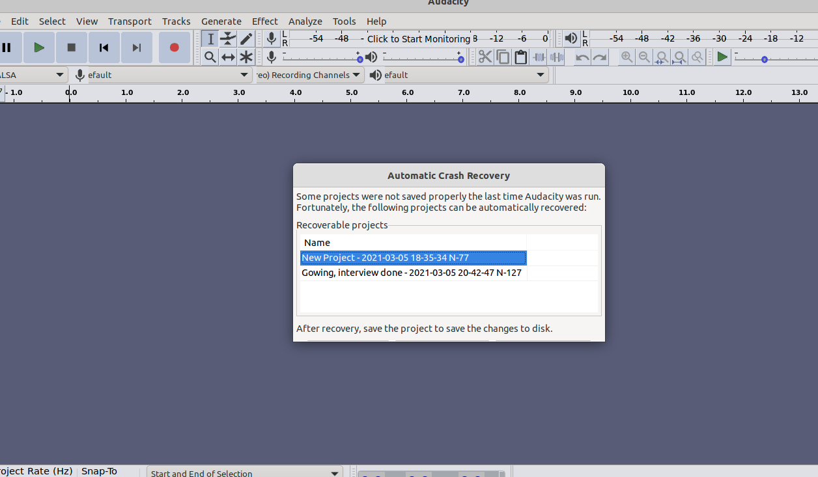Select the Draw (pencil) tool
Screen dimensions: 818x477
(x=246, y=39)
